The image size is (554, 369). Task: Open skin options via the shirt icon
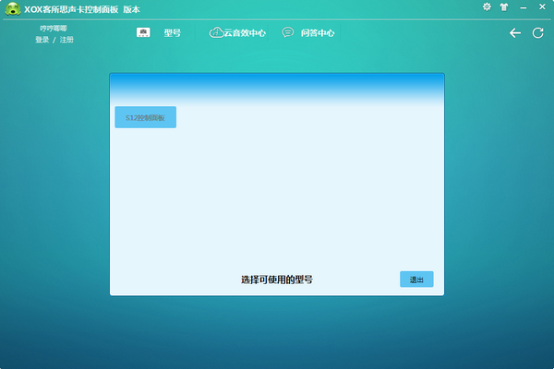point(504,7)
